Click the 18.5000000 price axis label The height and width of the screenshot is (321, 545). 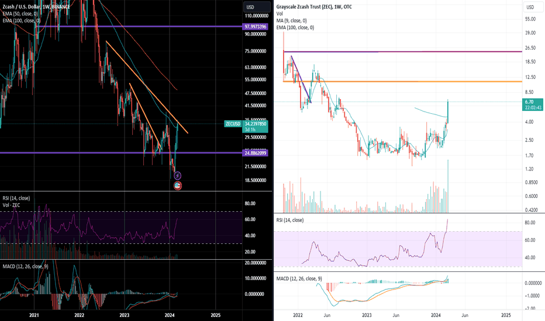click(257, 180)
